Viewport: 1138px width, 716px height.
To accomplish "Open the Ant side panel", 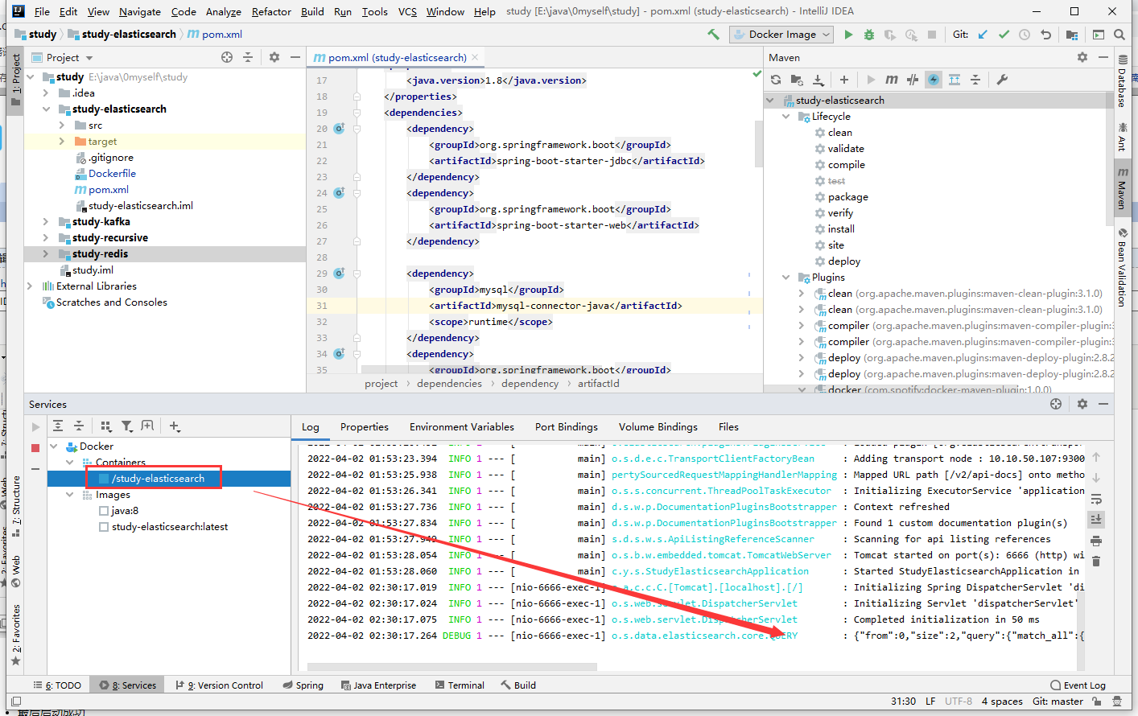I will pyautogui.click(x=1122, y=138).
